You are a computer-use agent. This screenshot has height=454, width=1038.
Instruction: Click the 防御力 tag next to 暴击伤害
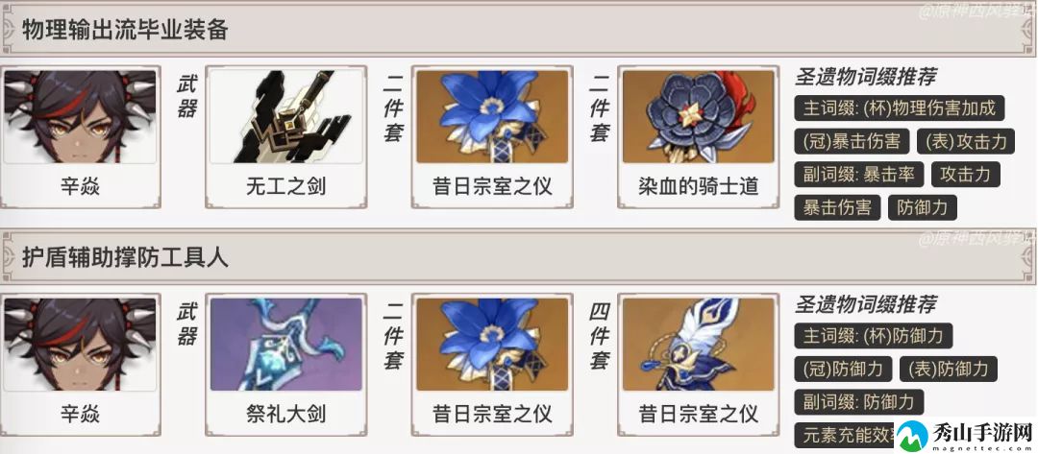pyautogui.click(x=922, y=207)
